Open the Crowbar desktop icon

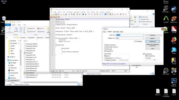click(x=166, y=19)
